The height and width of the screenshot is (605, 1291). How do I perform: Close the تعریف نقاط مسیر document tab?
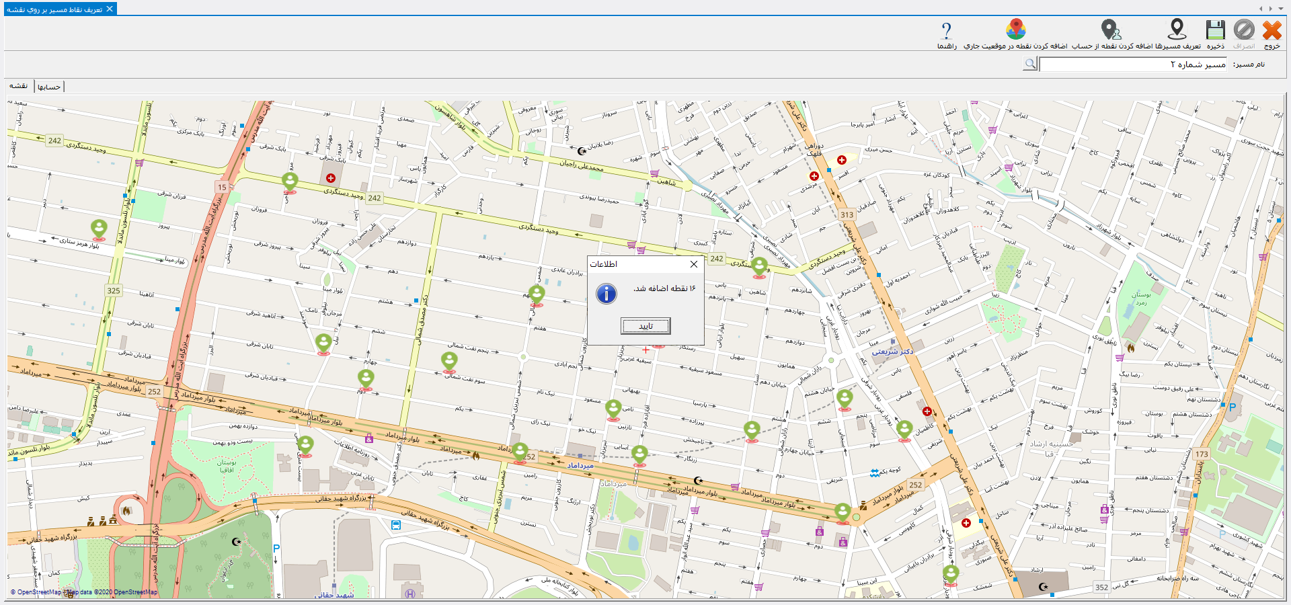(110, 9)
